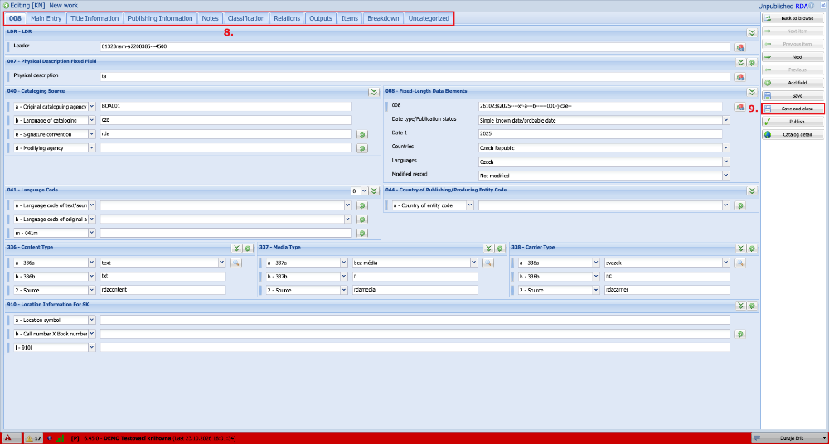
Task: Open subfield dropdown a - Location symbol
Action: (x=91, y=320)
